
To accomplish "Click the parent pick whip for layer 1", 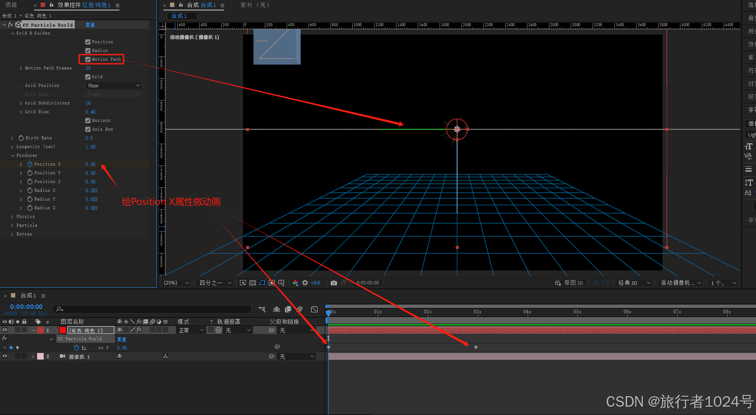I will point(272,330).
